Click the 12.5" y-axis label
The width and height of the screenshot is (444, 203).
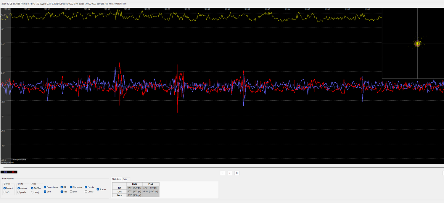4,14
